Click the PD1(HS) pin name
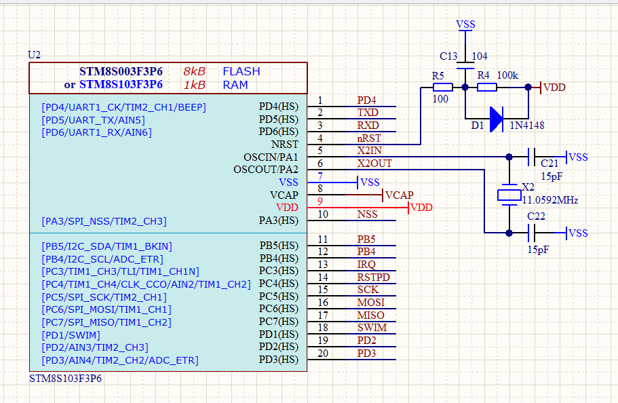Screen dimensions: 618x403 click(278, 334)
